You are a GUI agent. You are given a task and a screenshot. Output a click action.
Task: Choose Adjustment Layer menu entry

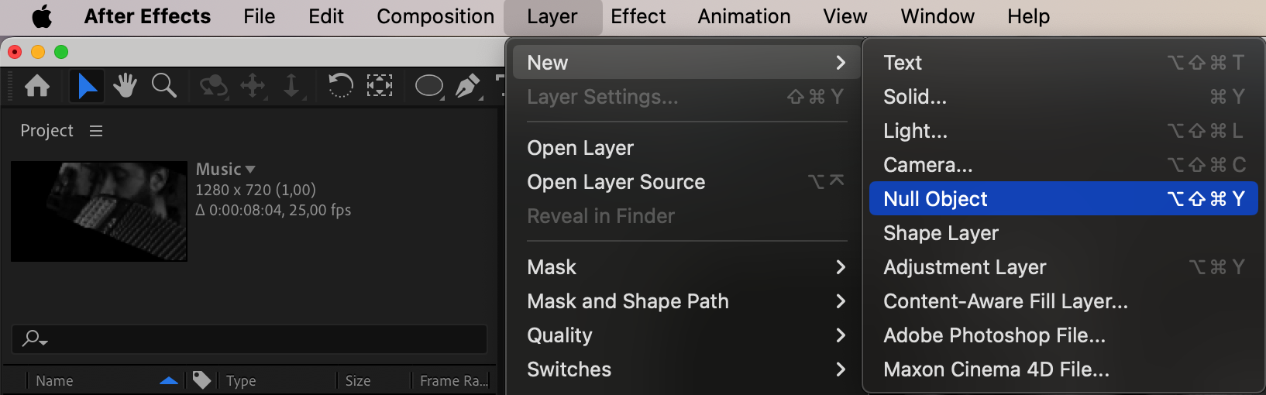pos(1063,267)
